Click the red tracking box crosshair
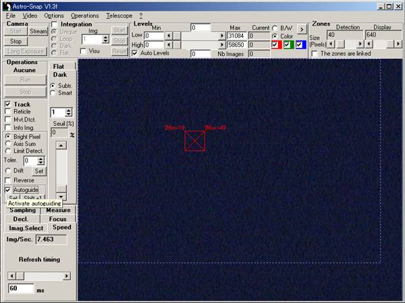Screen dimensions: 405x303 click(195, 141)
